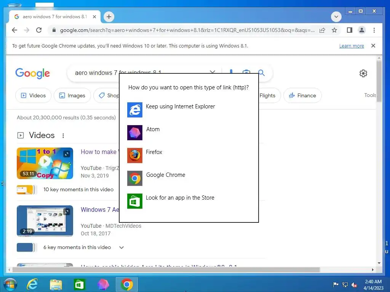Click the muted volume tray icon
This screenshot has width=390, height=292.
(x=354, y=285)
